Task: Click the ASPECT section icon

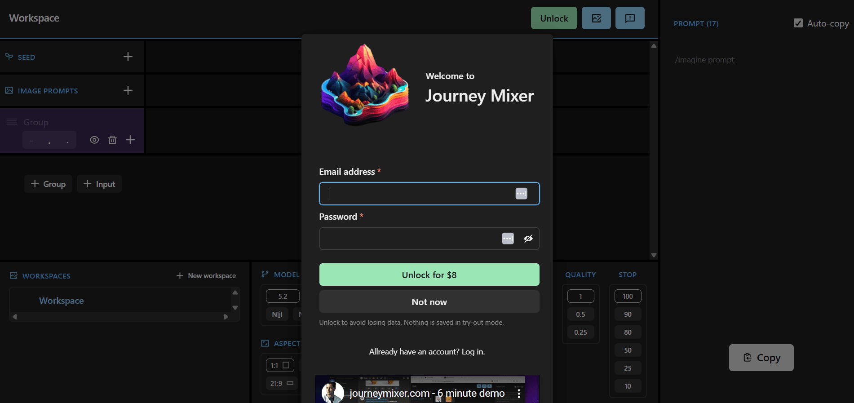Action: 265,343
